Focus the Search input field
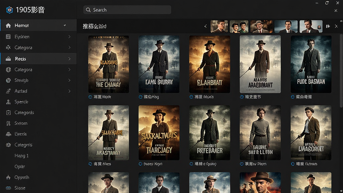Image resolution: width=343 pixels, height=193 pixels. tap(127, 10)
